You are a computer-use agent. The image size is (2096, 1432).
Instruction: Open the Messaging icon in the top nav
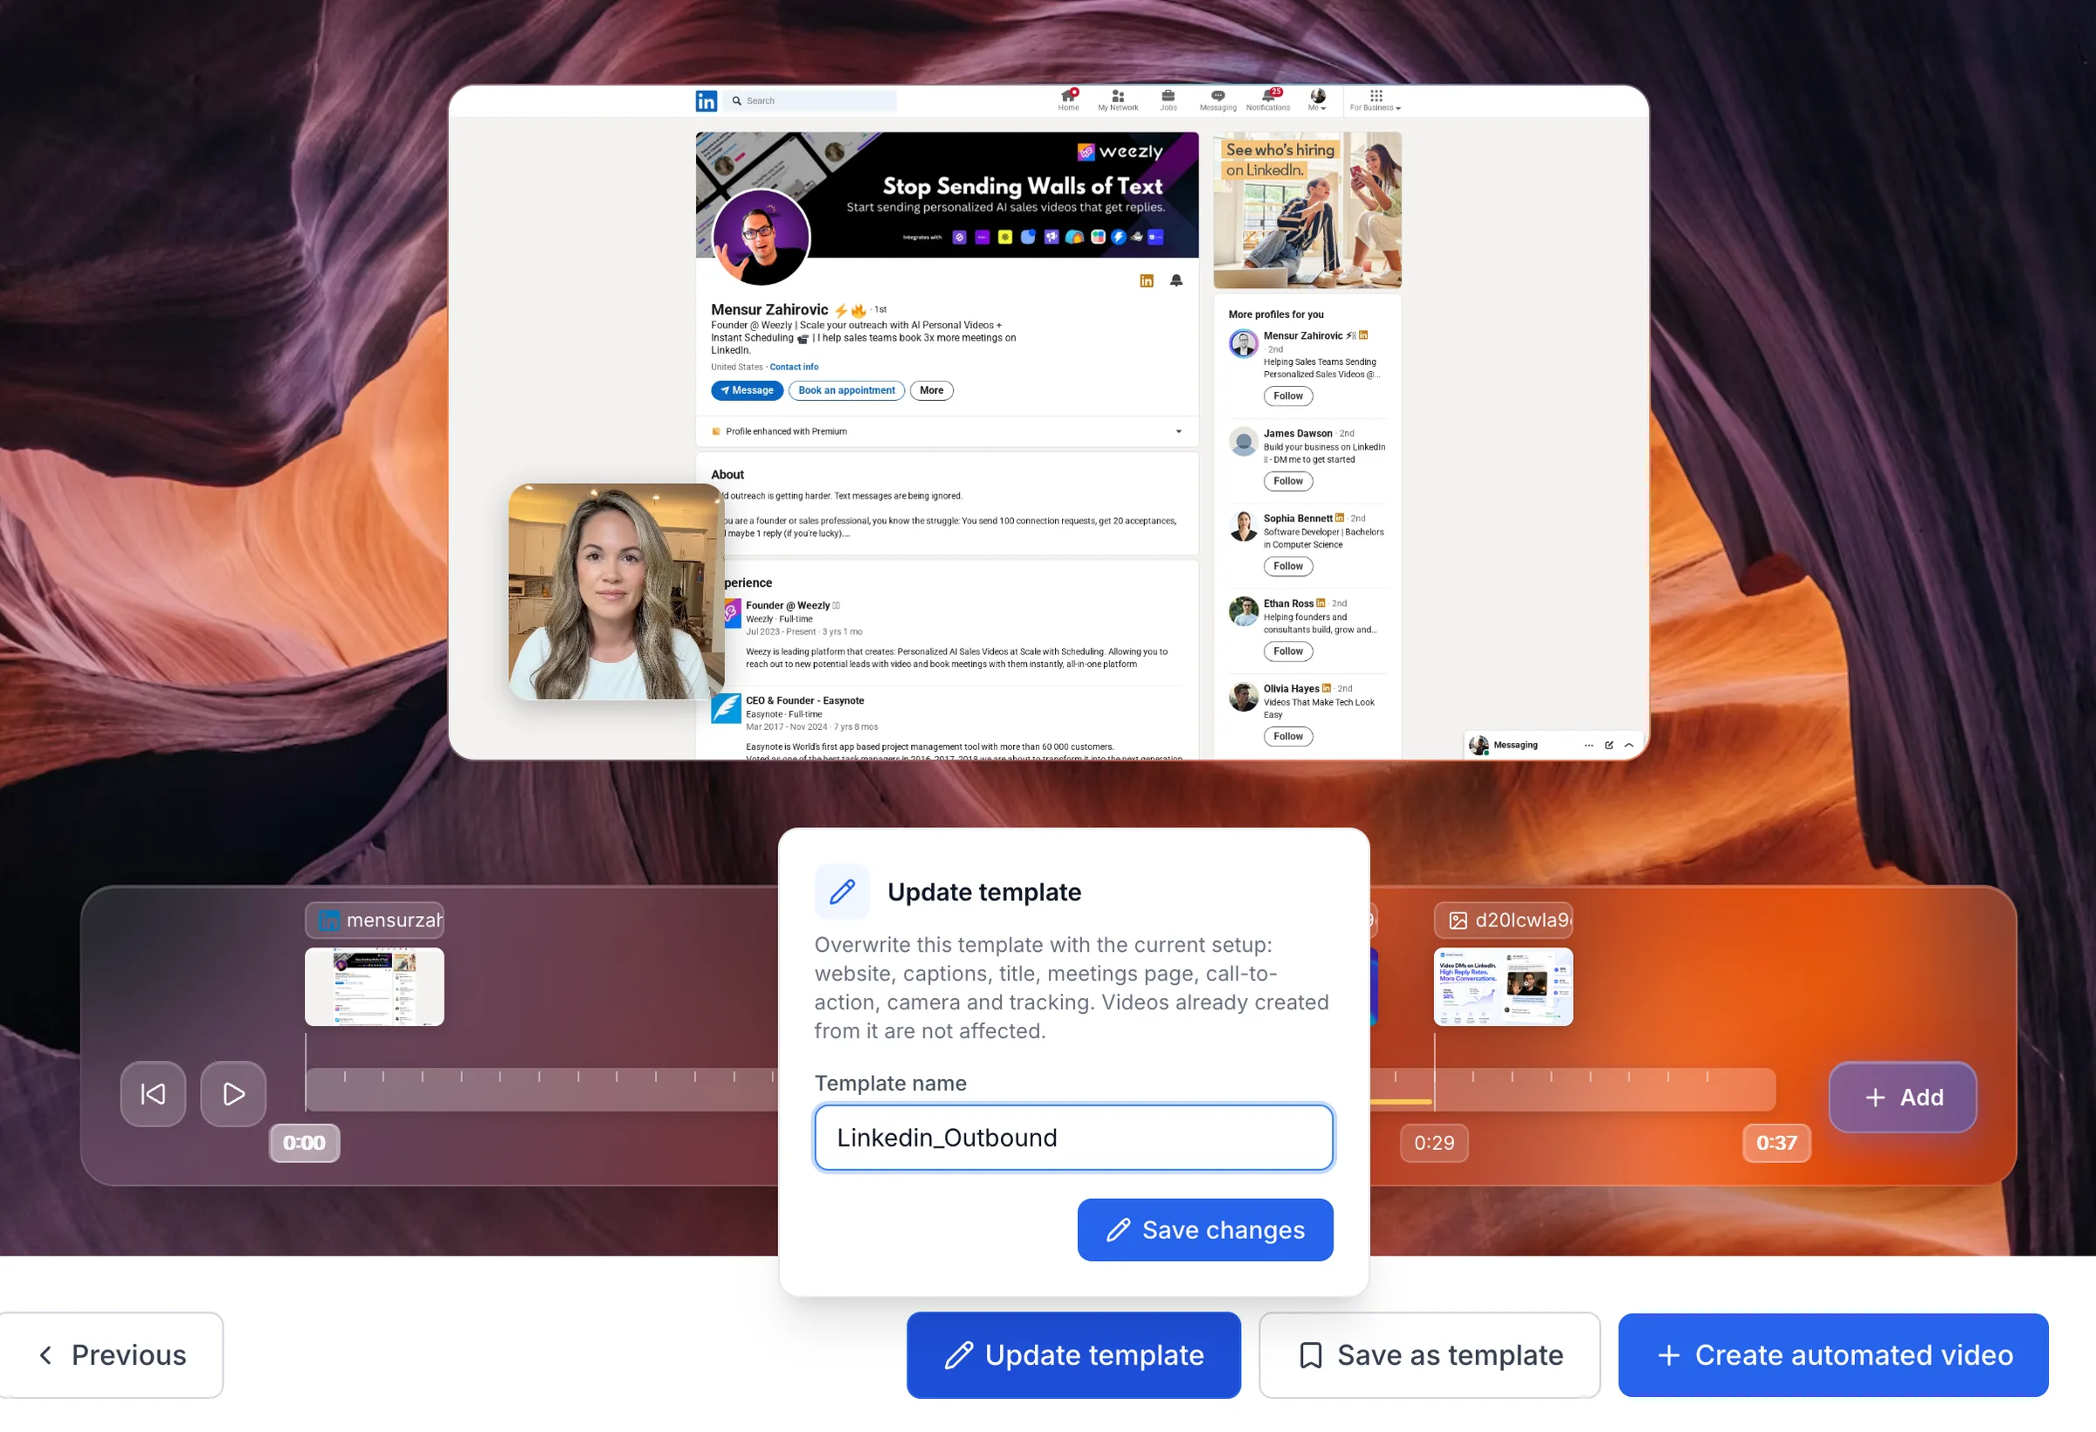coord(1217,100)
